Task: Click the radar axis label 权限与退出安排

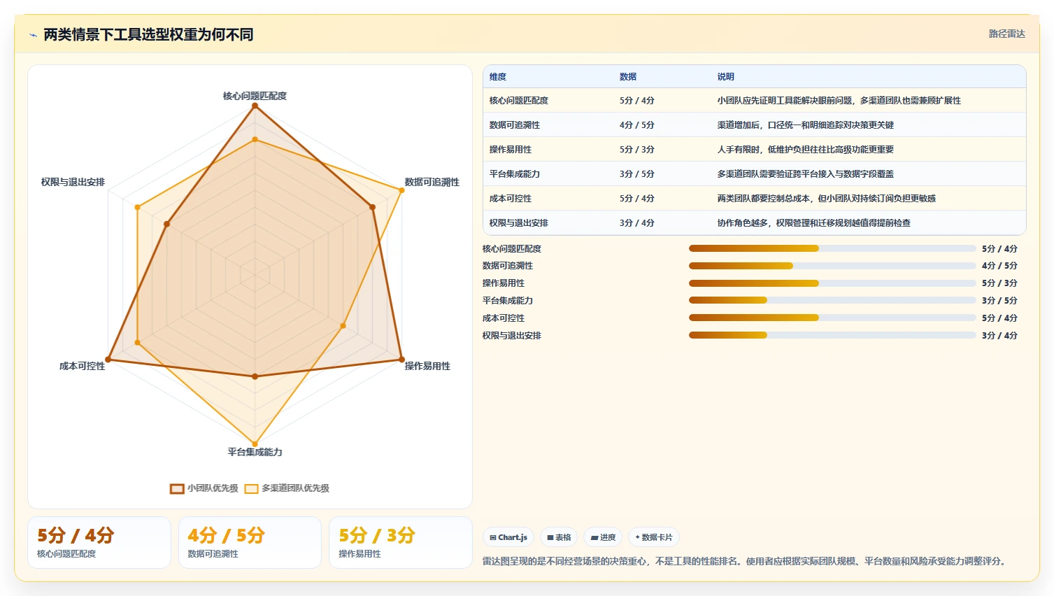Action: (73, 182)
